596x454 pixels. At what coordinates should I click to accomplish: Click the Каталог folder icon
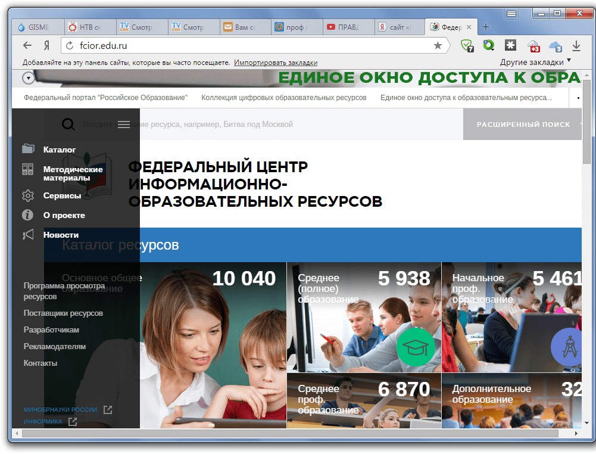tap(28, 149)
